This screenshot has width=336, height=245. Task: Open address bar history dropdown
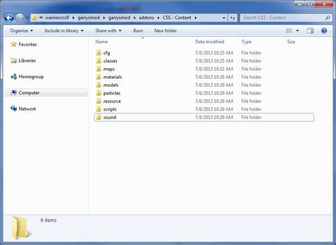pos(224,18)
